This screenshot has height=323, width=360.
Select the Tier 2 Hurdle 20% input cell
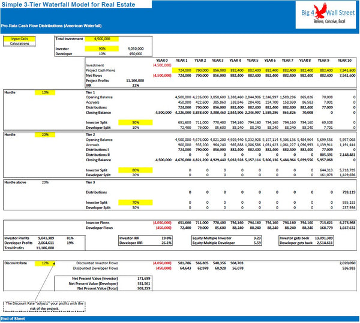coord(45,135)
